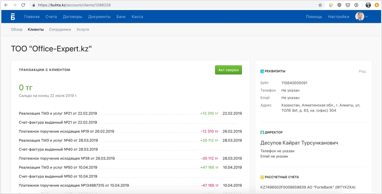Open Договоры in the top menu
This screenshot has height=194, width=382.
(72, 17)
